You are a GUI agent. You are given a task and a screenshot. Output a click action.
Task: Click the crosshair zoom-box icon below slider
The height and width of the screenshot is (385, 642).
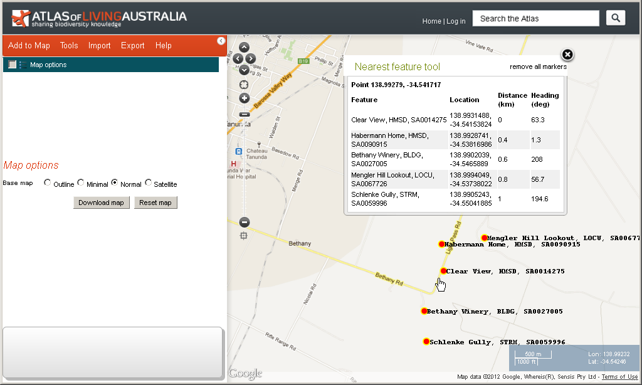tap(244, 236)
